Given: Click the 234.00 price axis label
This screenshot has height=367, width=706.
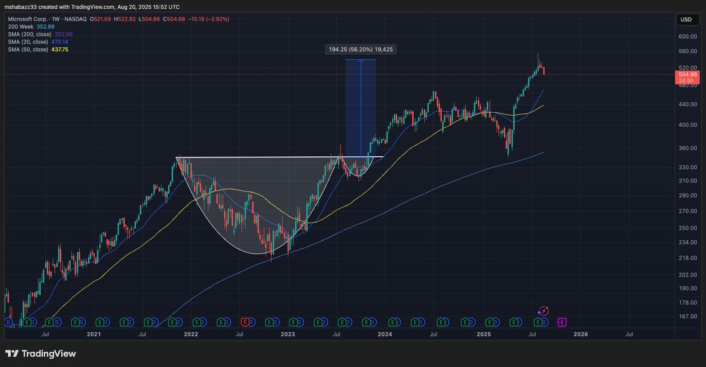Looking at the screenshot, I should click(687, 243).
